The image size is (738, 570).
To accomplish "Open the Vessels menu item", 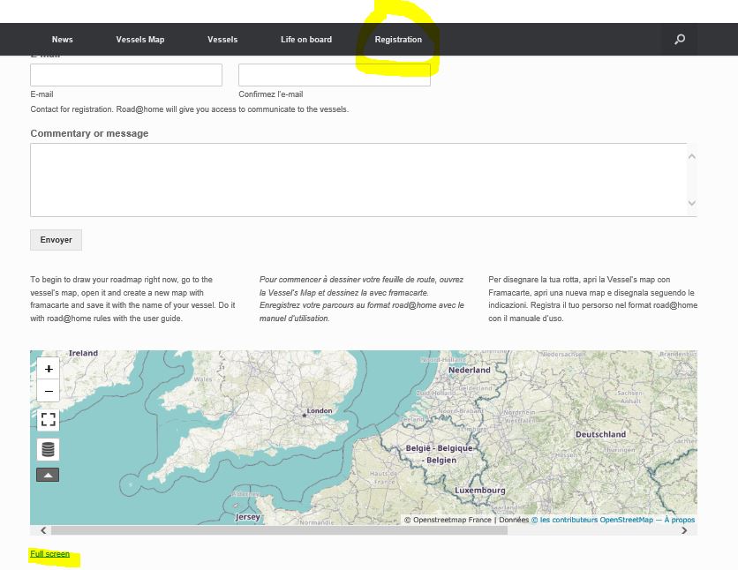I will click(x=222, y=40).
